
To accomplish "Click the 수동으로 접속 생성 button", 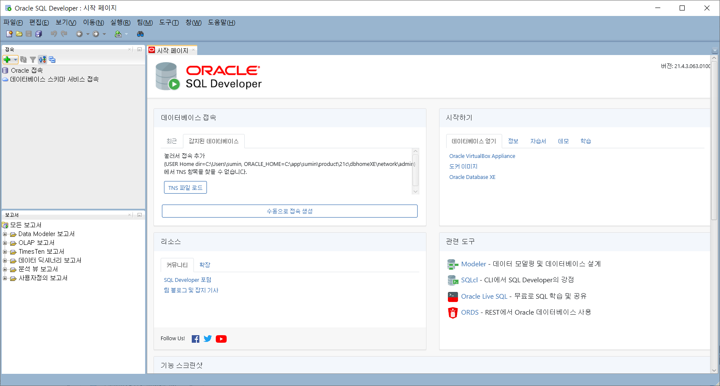I will pos(290,211).
